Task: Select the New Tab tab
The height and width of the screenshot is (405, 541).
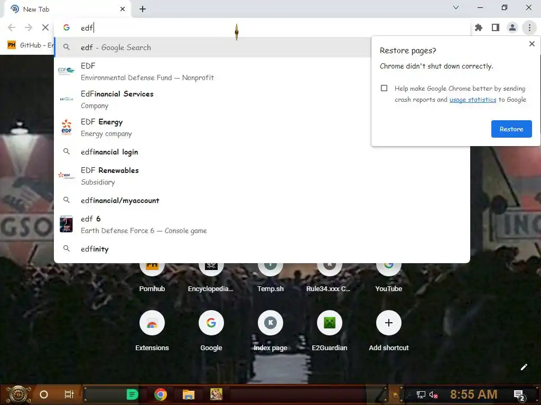Action: 67,9
